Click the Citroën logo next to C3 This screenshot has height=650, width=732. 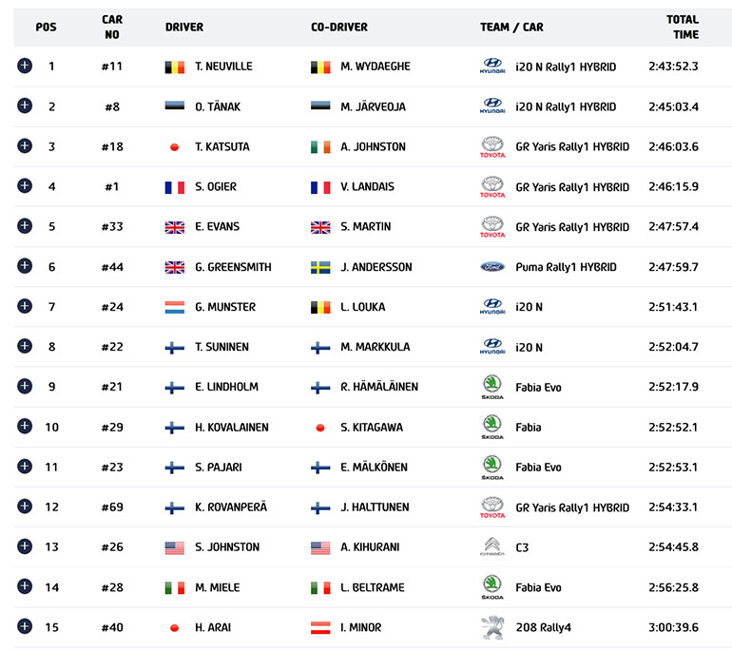click(x=491, y=547)
